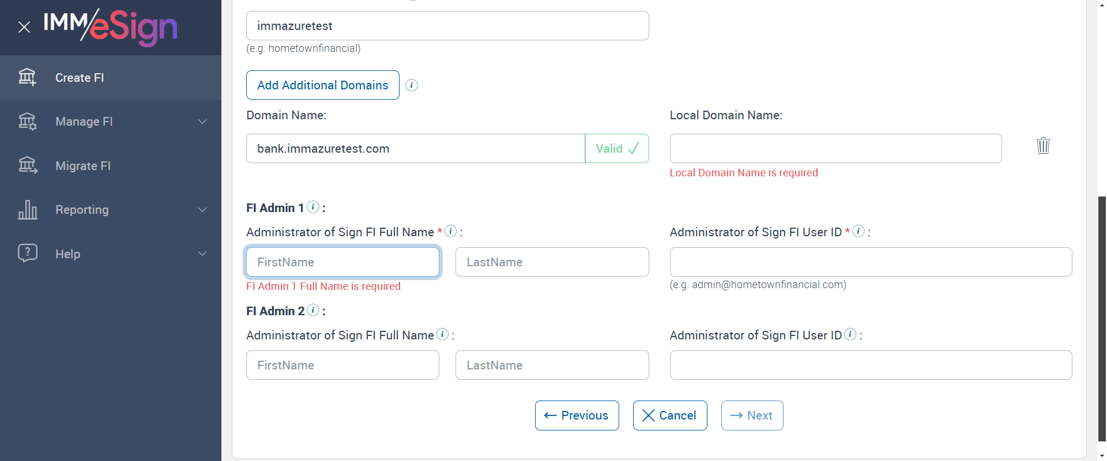Close the sidebar with the X icon
Image resolution: width=1107 pixels, height=461 pixels.
click(x=24, y=27)
